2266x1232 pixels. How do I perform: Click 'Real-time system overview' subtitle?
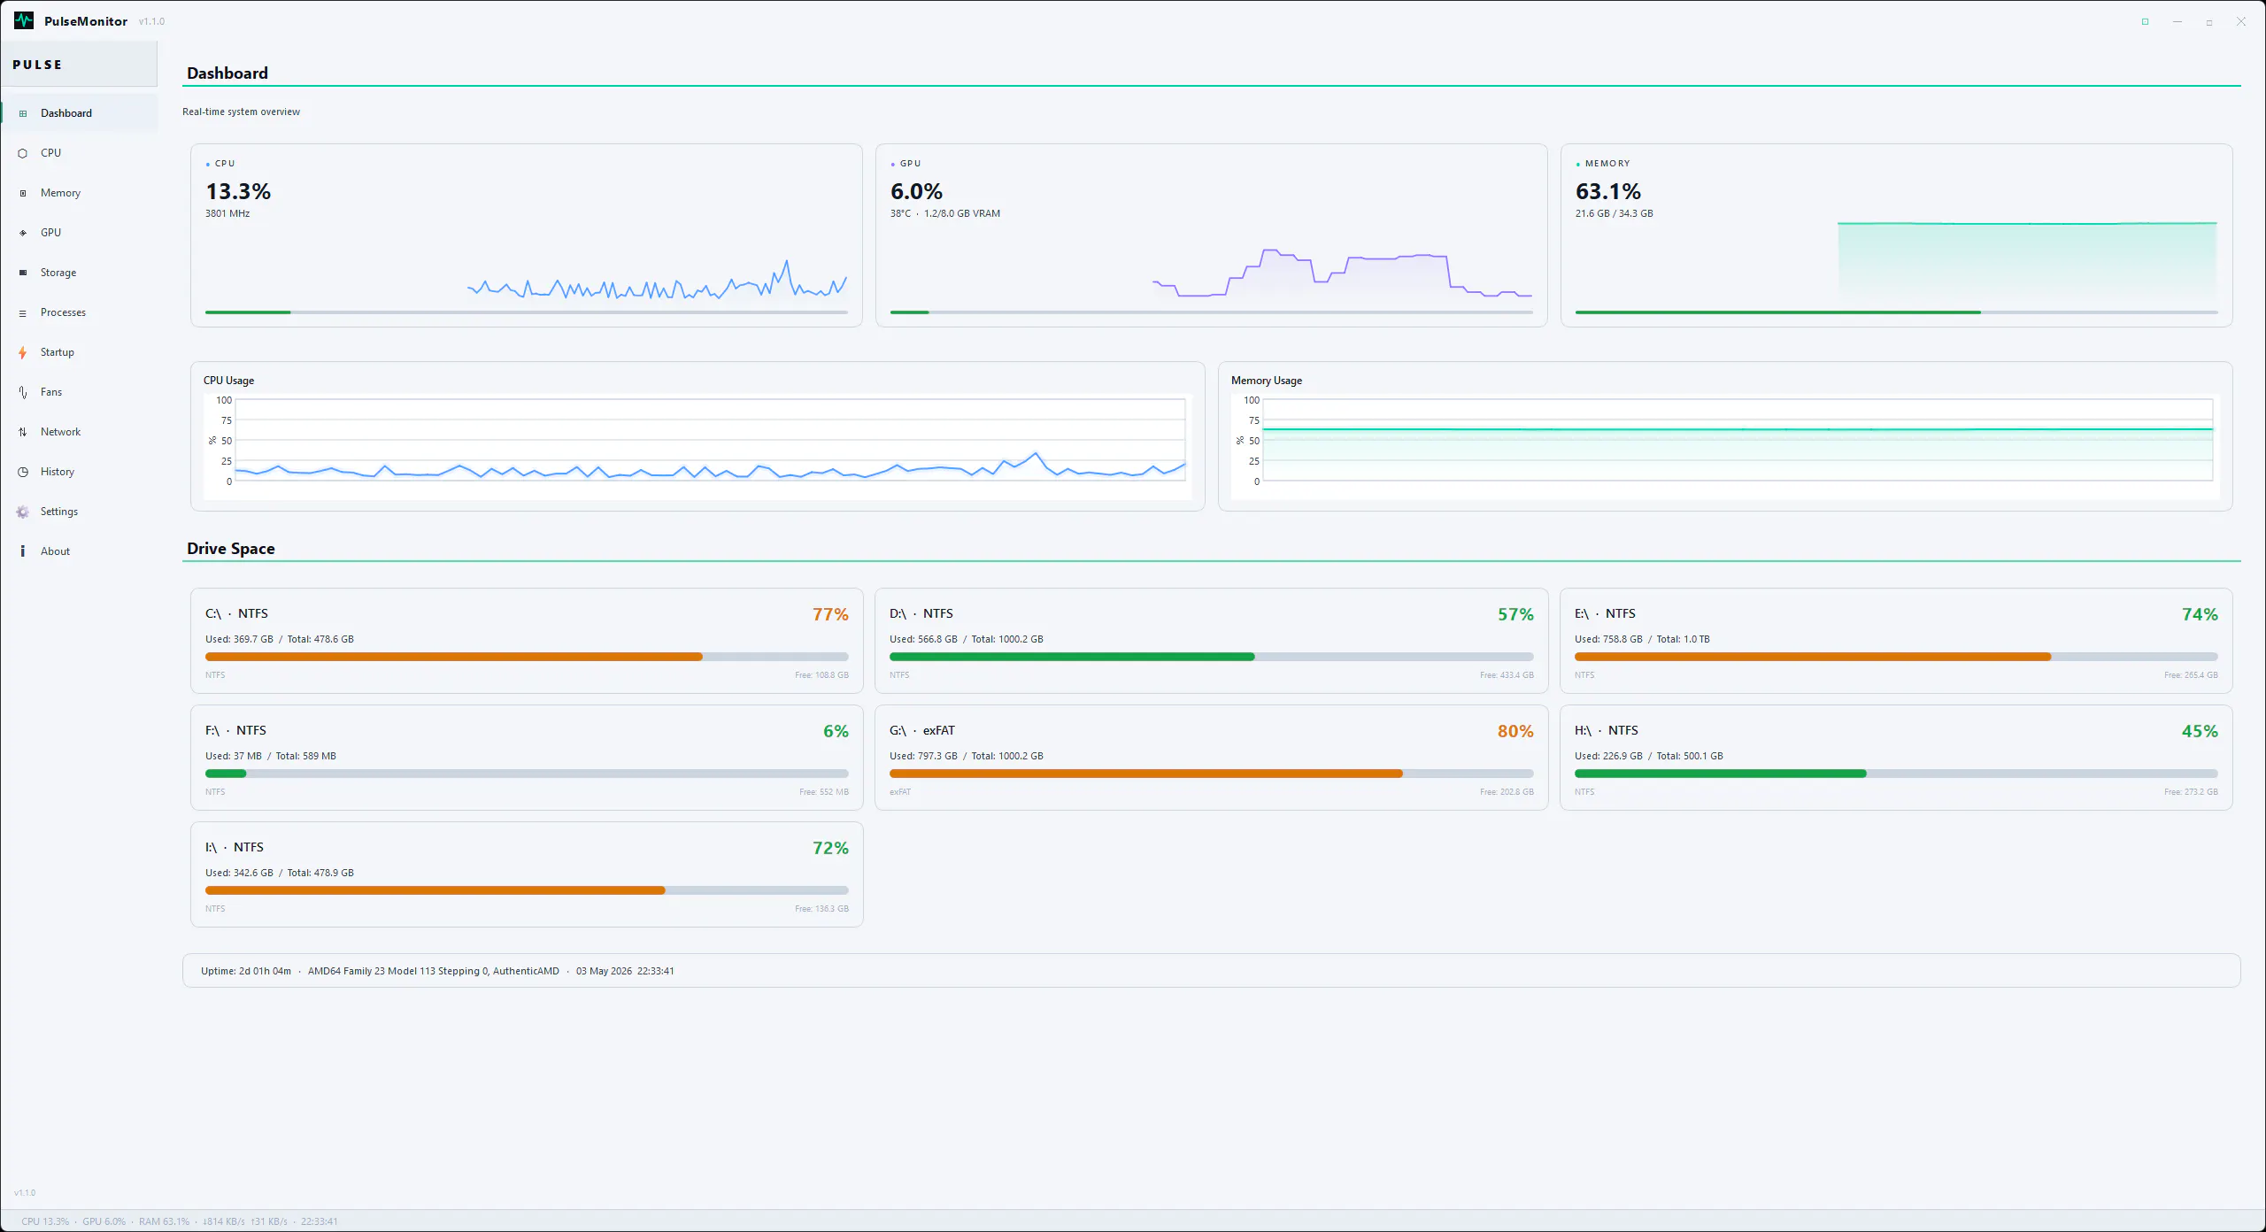coord(241,112)
